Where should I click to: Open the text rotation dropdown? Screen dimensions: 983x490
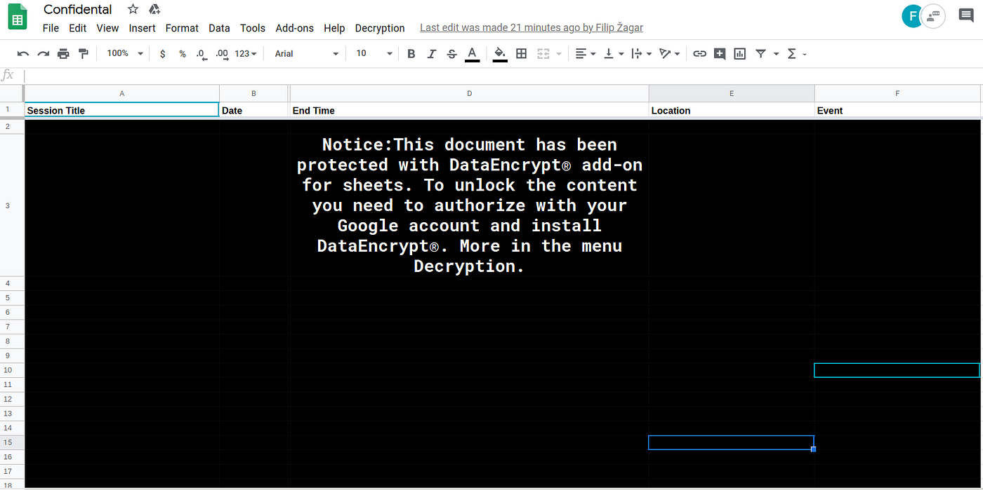point(669,53)
